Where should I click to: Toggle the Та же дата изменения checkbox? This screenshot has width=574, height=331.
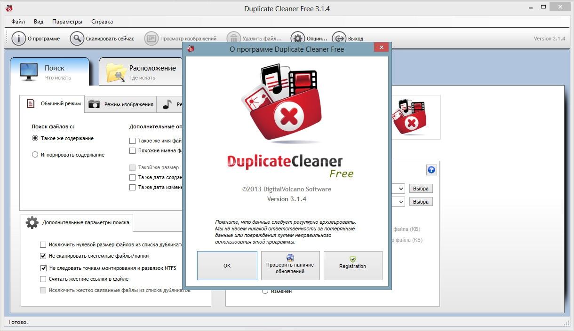pos(132,187)
